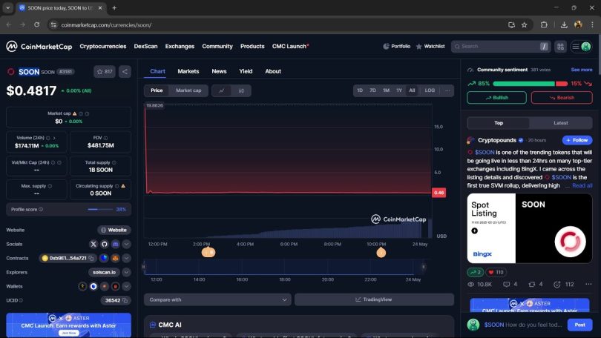The height and width of the screenshot is (338, 601).
Task: Click the heart reaction showing 110
Action: 496,272
